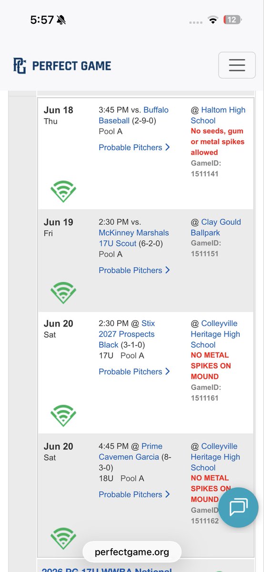Expand Probable Pitchers for Buffalo Baseball game
Viewport: 264px width, 572px height.
click(x=134, y=147)
